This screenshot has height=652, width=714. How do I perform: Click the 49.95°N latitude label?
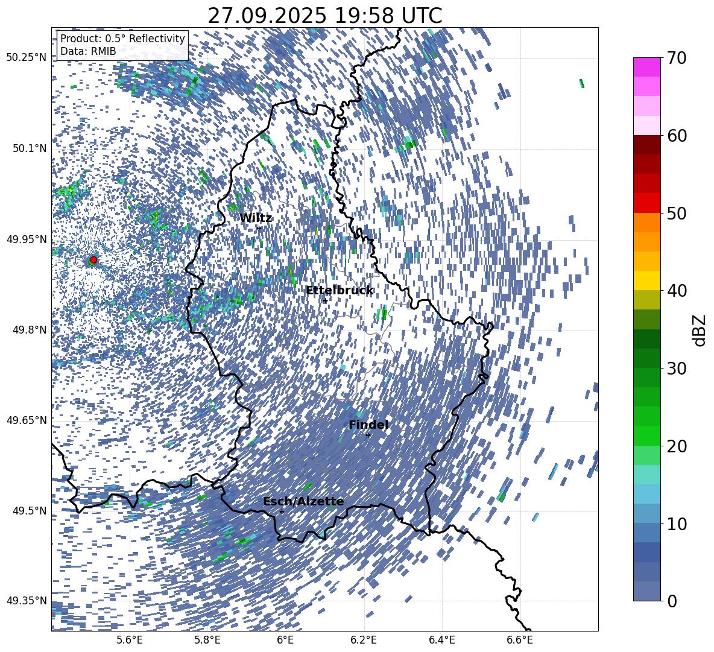click(x=27, y=239)
